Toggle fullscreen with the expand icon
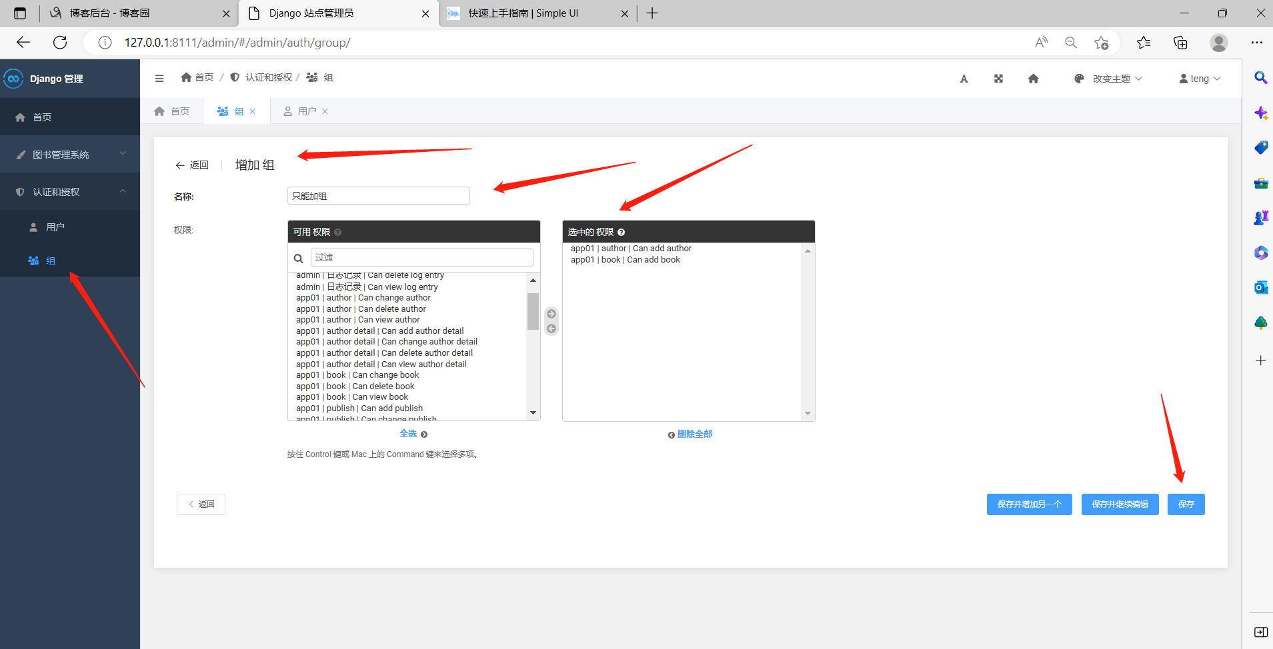 [998, 79]
